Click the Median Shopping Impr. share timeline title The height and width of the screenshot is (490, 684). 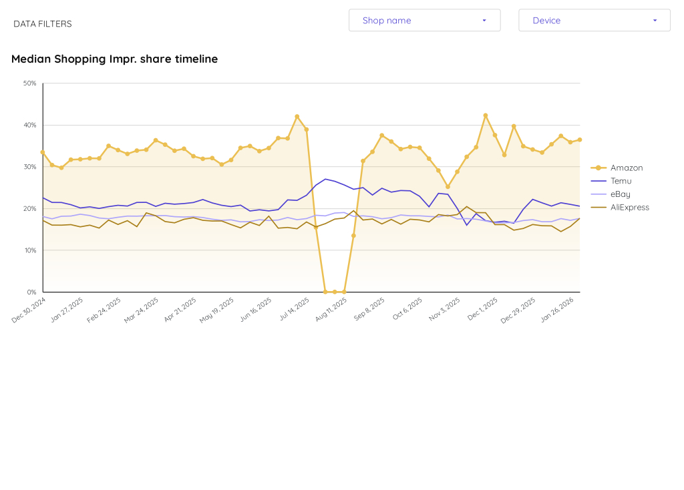(x=114, y=59)
